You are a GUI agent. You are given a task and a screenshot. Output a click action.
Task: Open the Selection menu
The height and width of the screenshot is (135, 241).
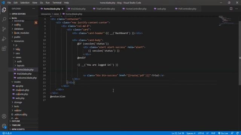coord(25,3)
